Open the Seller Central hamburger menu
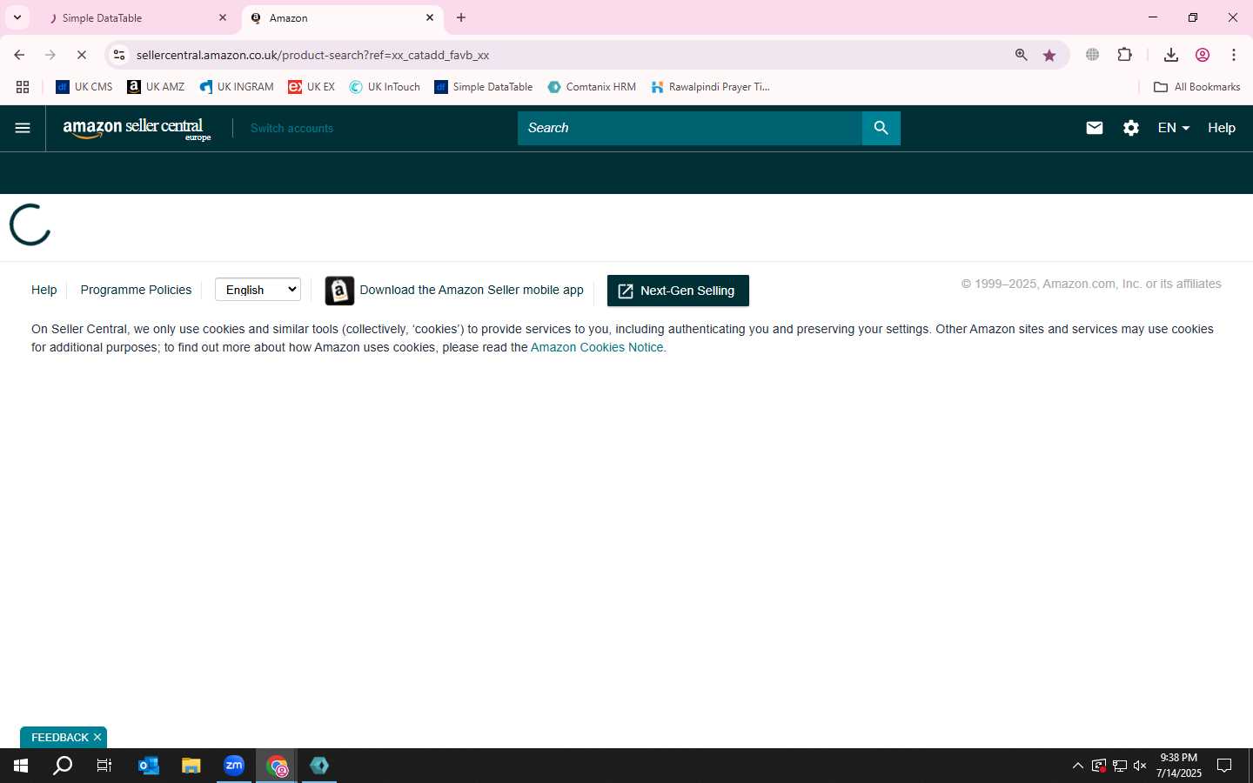This screenshot has height=783, width=1253. [x=23, y=128]
